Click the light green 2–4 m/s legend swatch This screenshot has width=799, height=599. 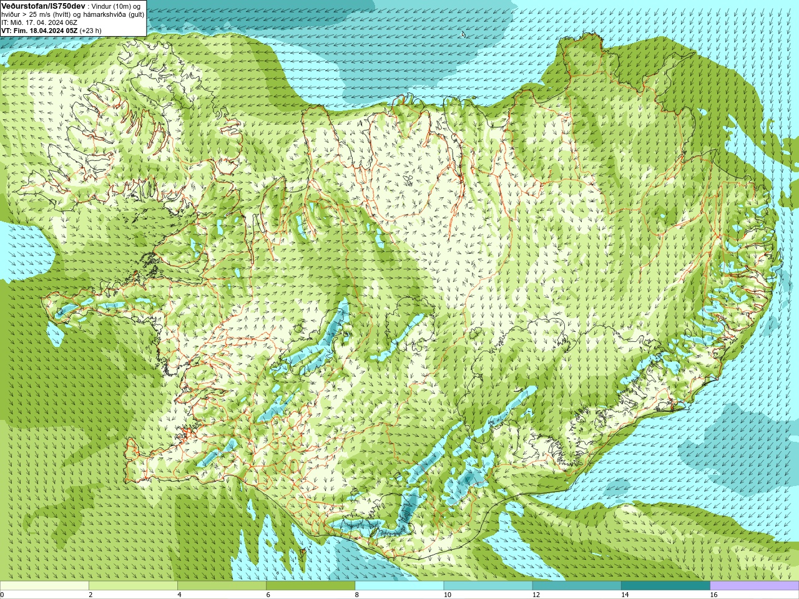133,586
